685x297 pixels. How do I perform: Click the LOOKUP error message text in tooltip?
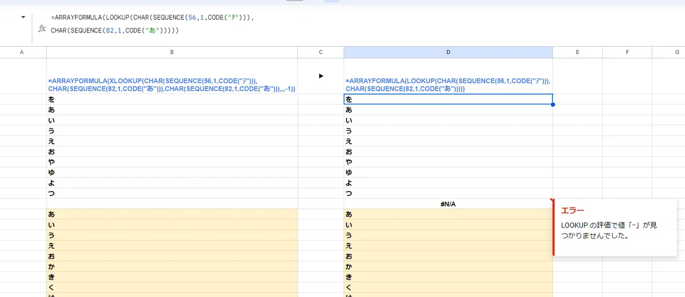tap(609, 230)
